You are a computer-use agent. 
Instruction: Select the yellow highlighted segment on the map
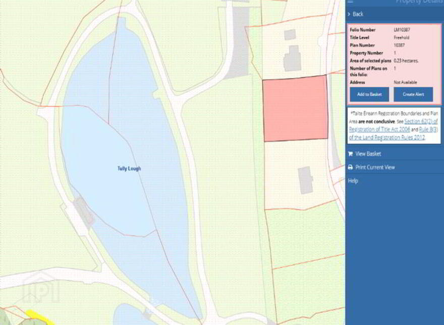pos(40,317)
